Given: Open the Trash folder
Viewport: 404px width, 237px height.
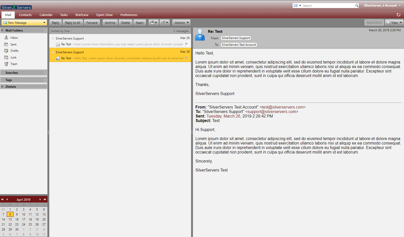Looking at the screenshot, I should (x=13, y=64).
